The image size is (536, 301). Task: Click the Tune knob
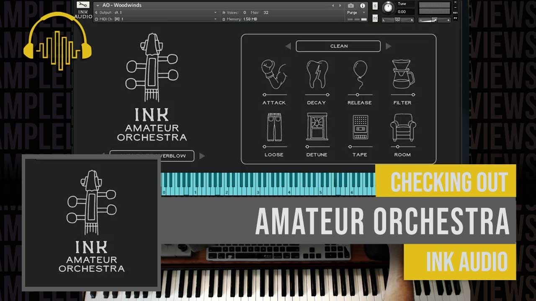coord(388,8)
